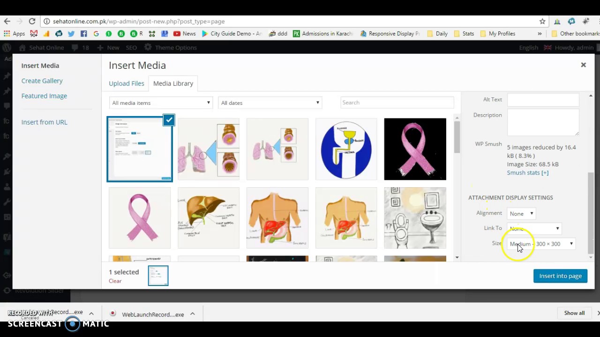Click the Insert into page button
This screenshot has height=337, width=600.
click(560, 276)
